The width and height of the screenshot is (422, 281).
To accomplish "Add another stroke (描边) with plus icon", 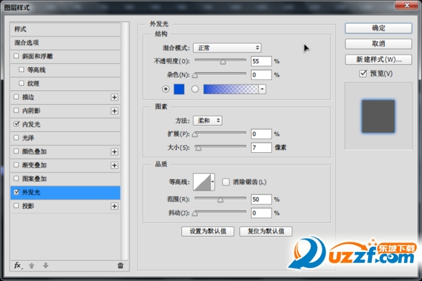I will point(114,97).
